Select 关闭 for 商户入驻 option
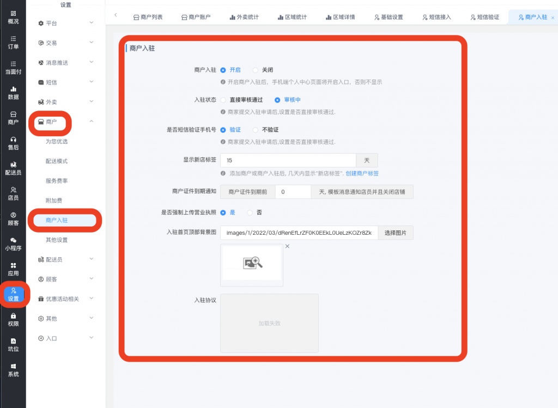Screen dimensions: 558x408 point(256,70)
